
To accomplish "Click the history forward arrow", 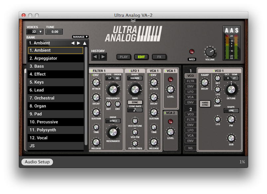I will click(103, 57).
